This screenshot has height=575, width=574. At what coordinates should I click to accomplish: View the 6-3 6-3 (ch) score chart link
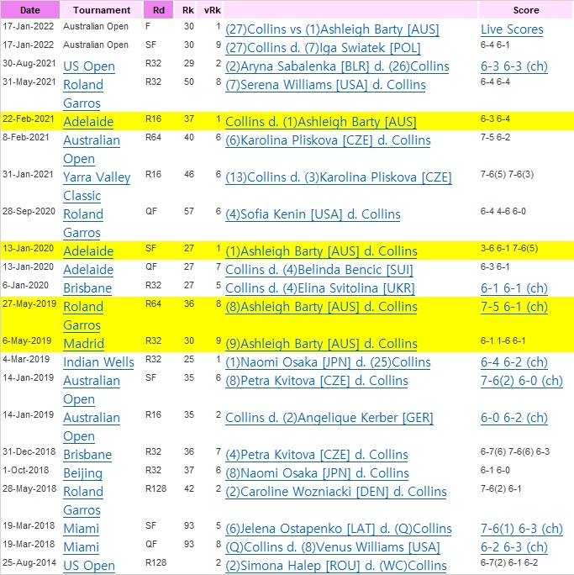pyautogui.click(x=514, y=66)
